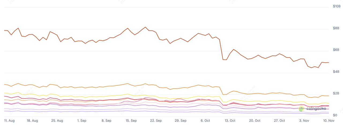Viewport: 343px width, 127px height.
Task: Click the 22. Sep date label
Action: coord(156,121)
